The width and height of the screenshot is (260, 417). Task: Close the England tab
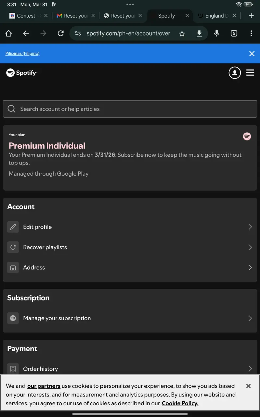pos(234,16)
